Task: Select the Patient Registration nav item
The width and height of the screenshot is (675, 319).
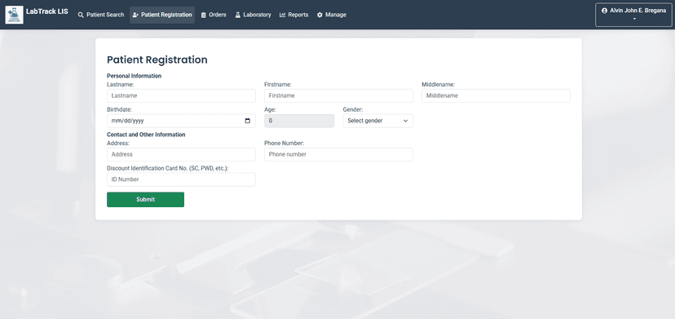Action: point(162,15)
